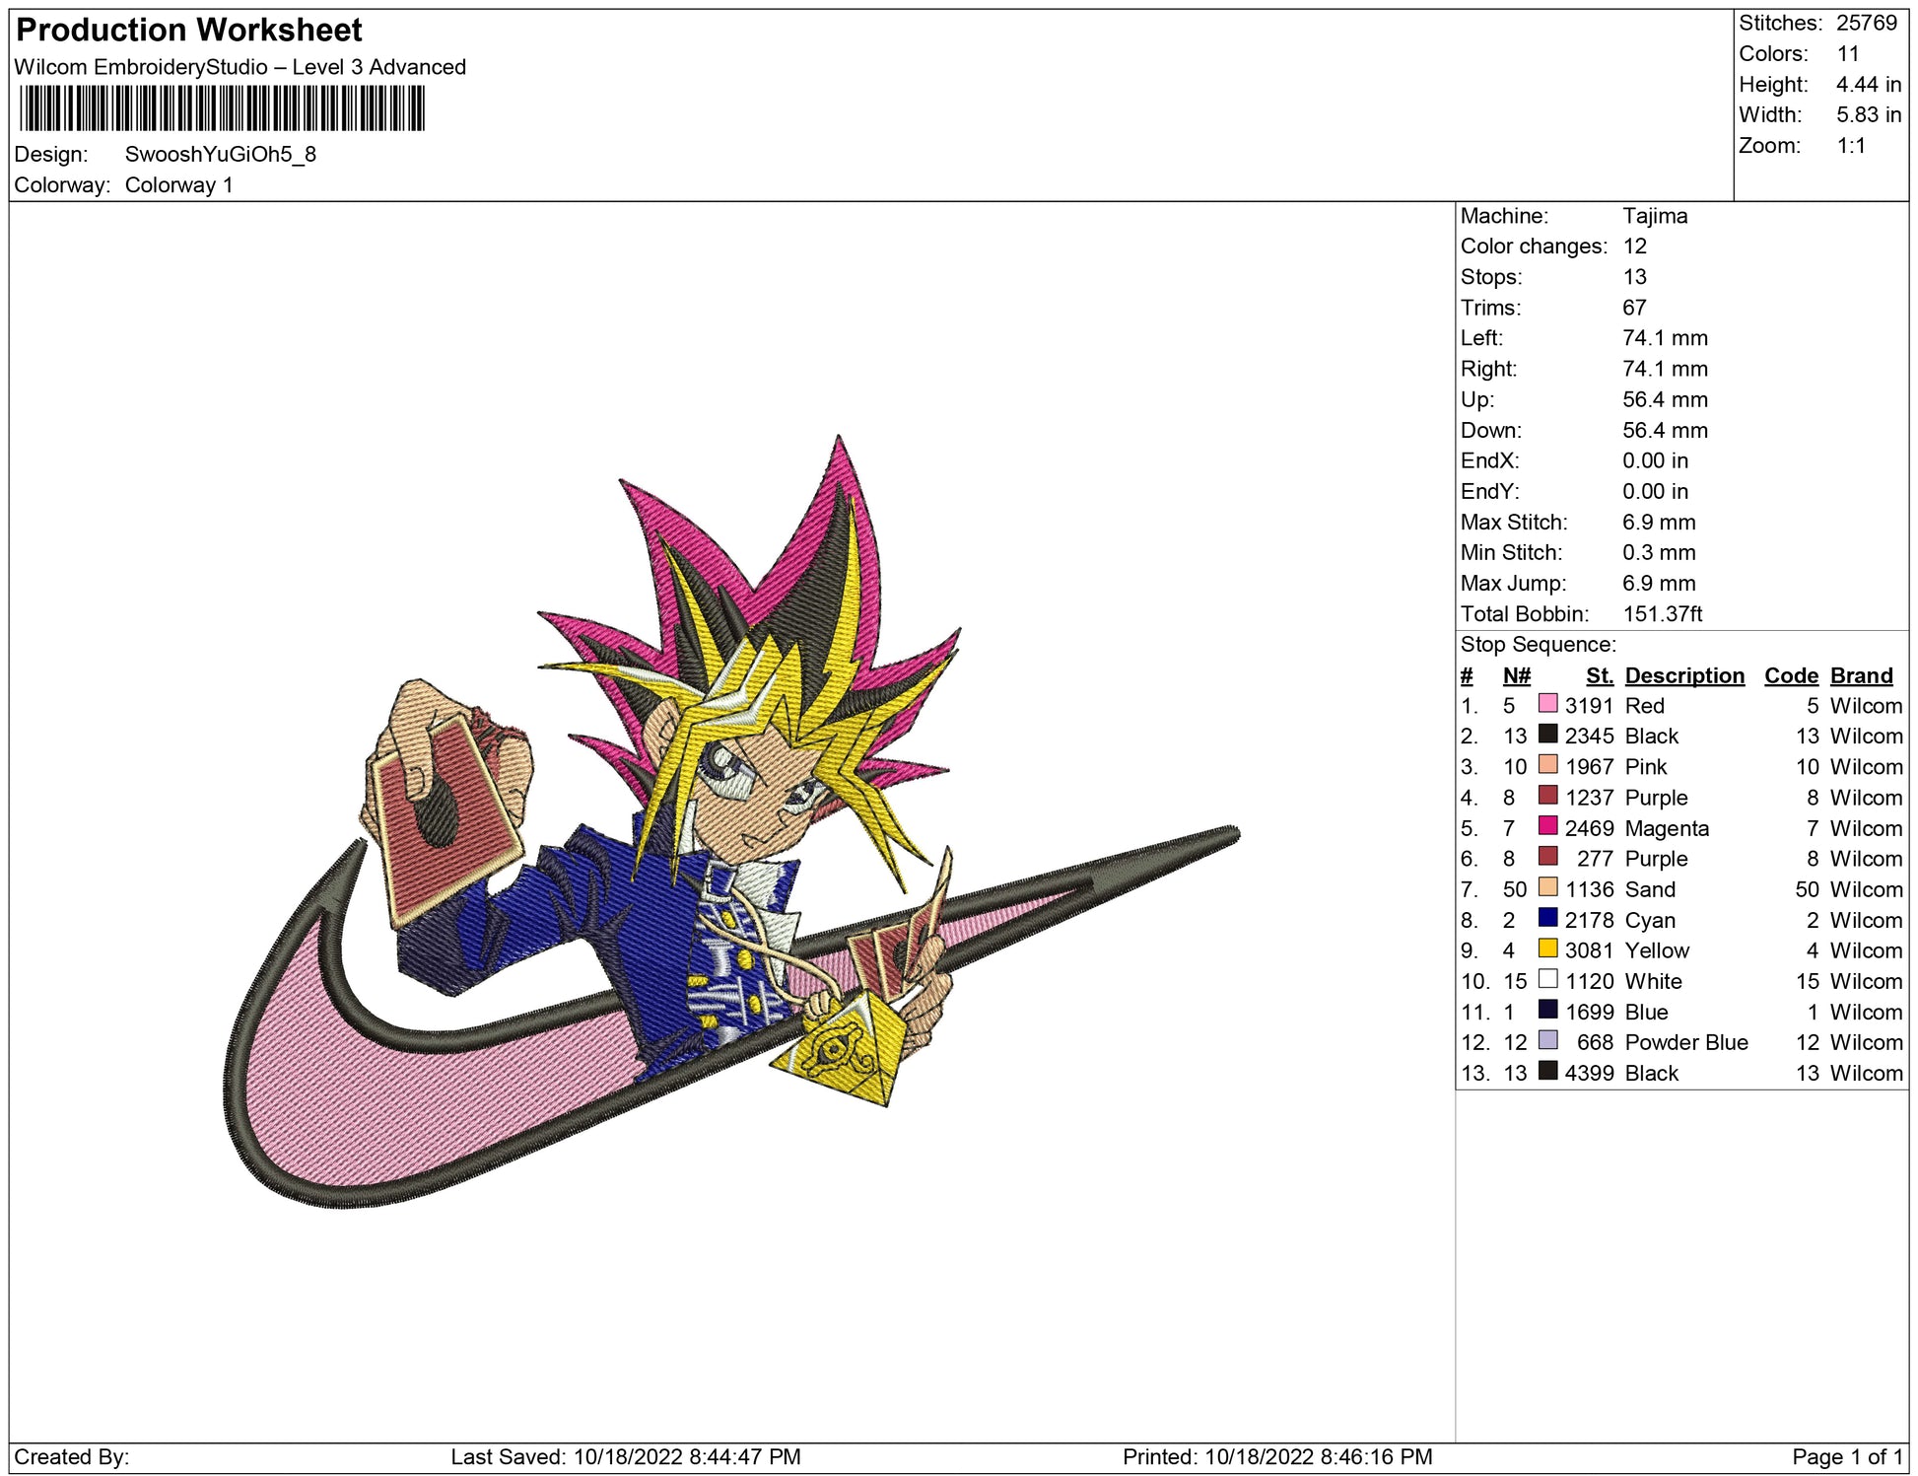Screen dimensions: 1918x1476
Task: Click the Stop Sequence heading
Action: click(1538, 645)
